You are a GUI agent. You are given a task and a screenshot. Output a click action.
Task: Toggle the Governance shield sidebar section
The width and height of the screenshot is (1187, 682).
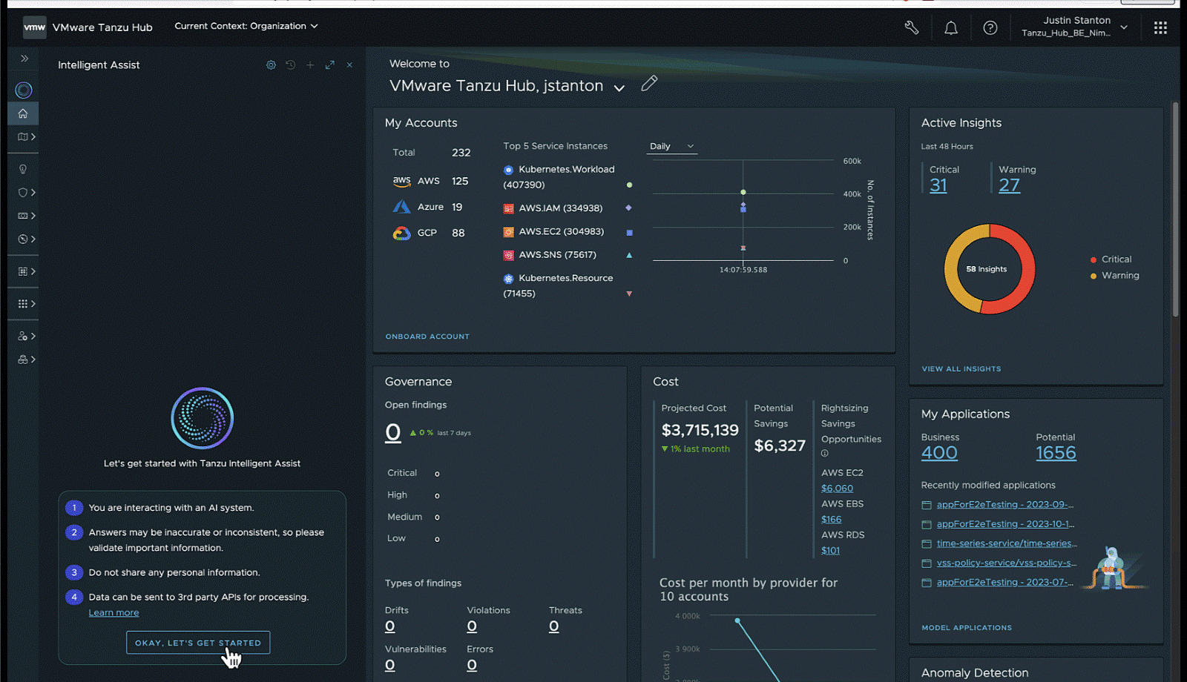[23, 192]
